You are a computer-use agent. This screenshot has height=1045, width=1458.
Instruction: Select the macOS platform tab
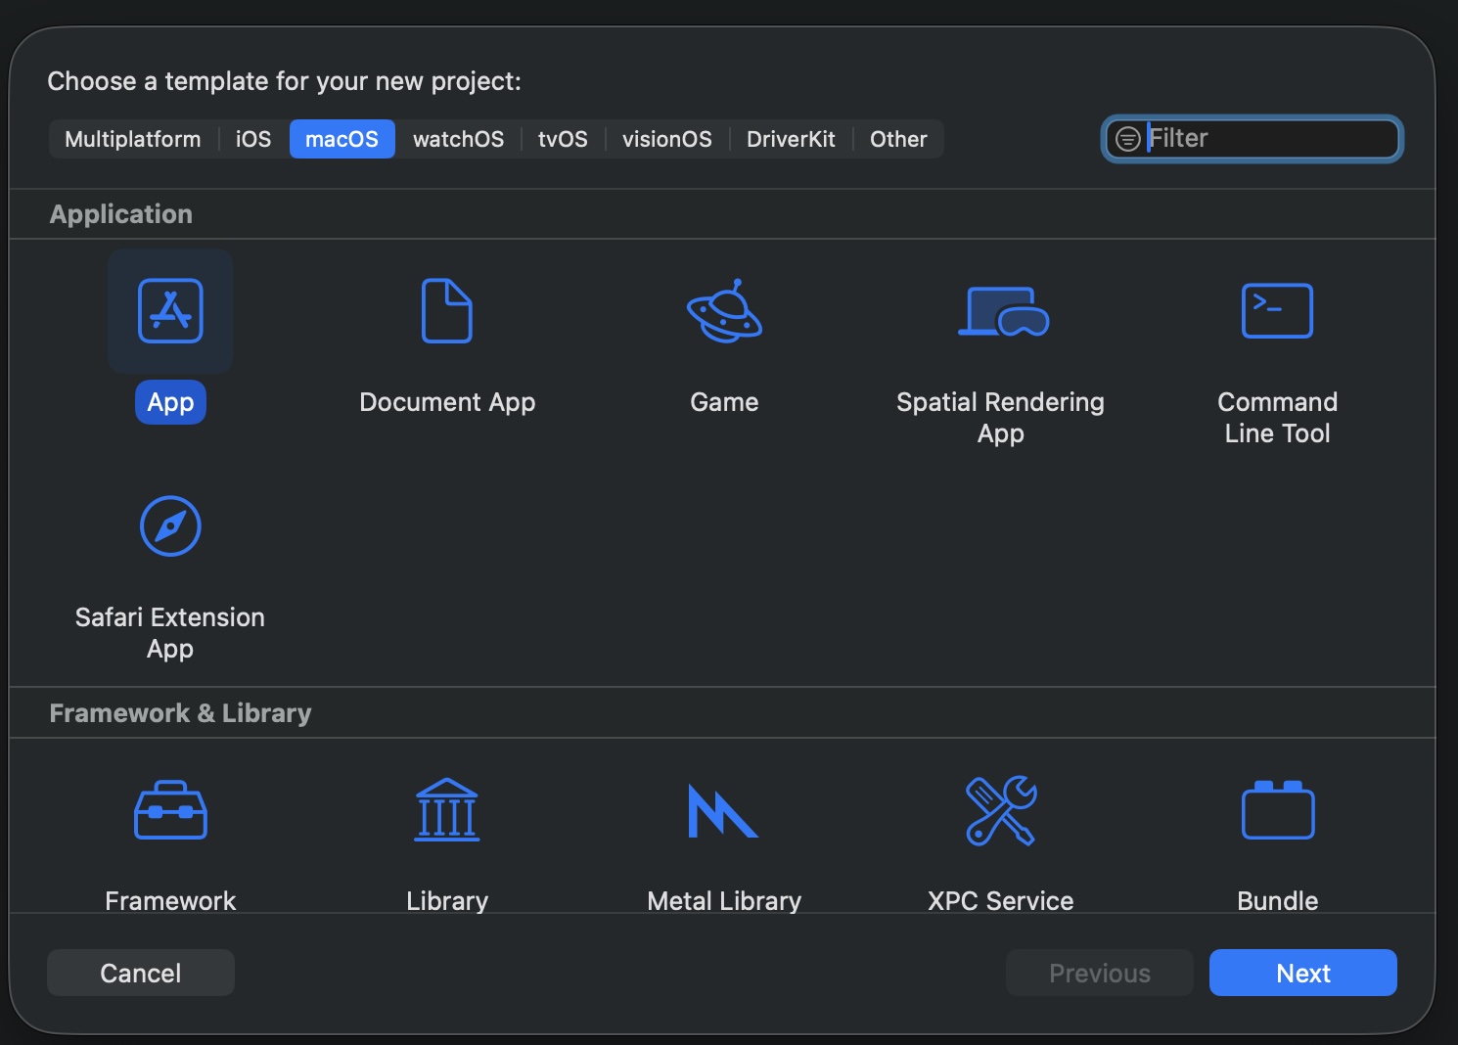342,139
